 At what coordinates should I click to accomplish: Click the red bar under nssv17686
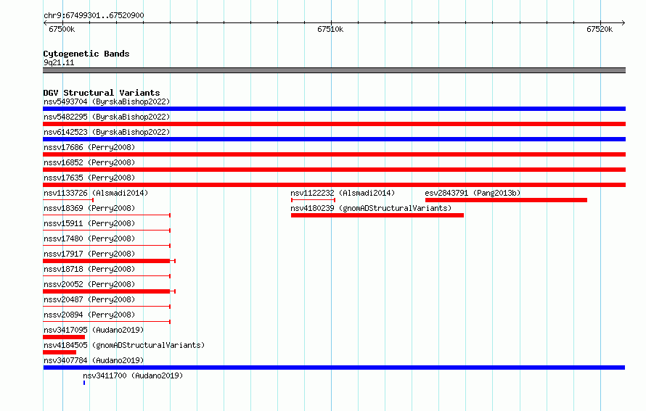[x=334, y=154]
